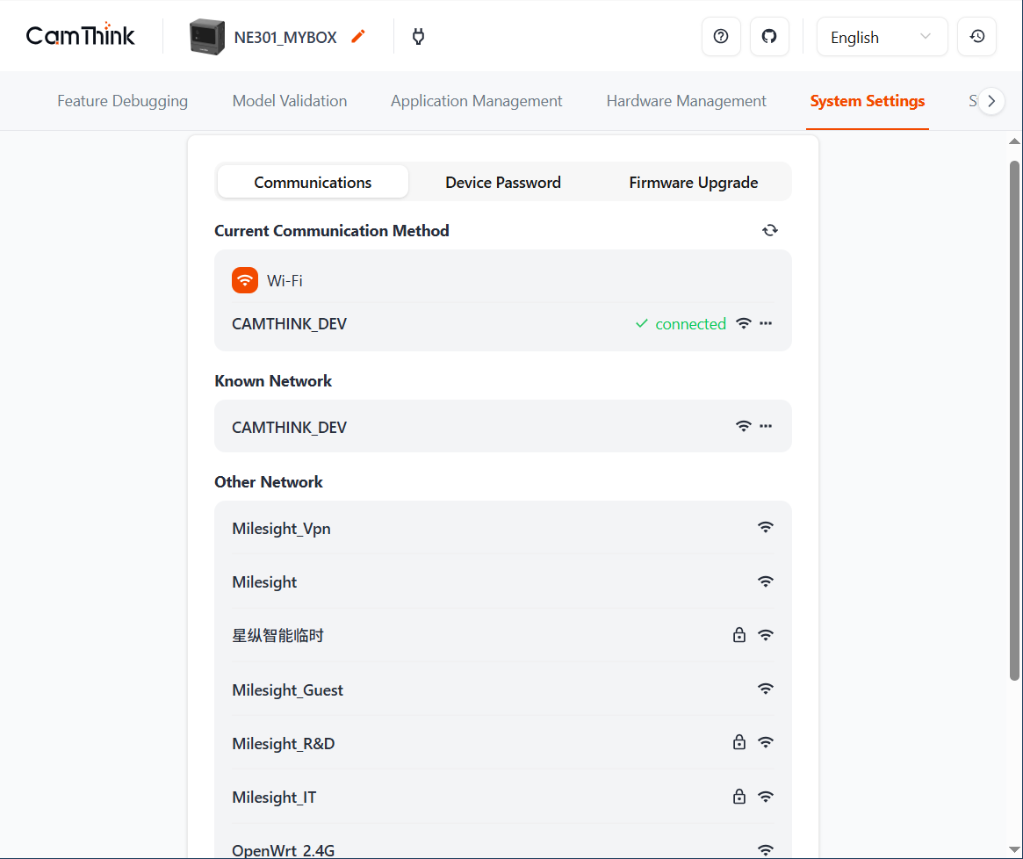Switch to the Firmware Upgrade tab

click(693, 183)
